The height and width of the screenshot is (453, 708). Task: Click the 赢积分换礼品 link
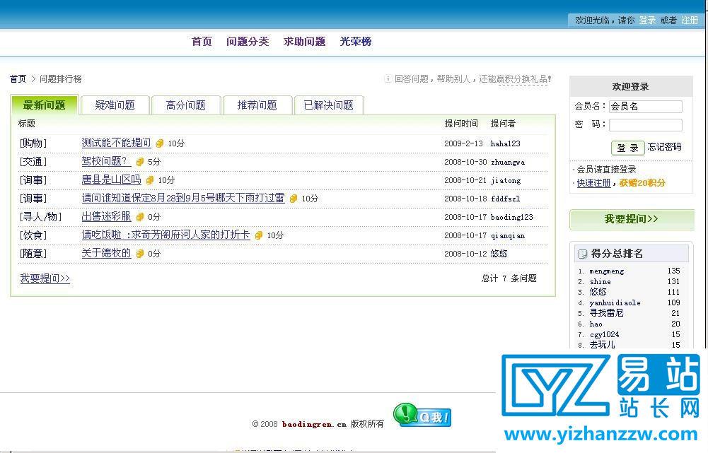[x=523, y=79]
